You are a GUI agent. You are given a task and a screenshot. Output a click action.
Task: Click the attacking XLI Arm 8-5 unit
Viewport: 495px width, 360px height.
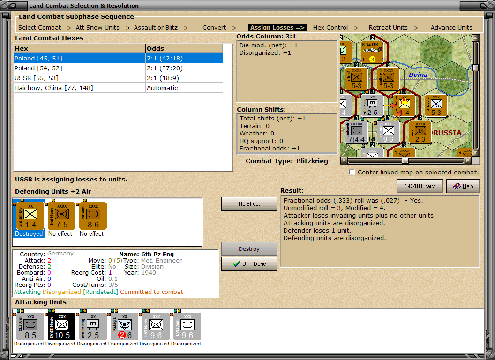30,327
